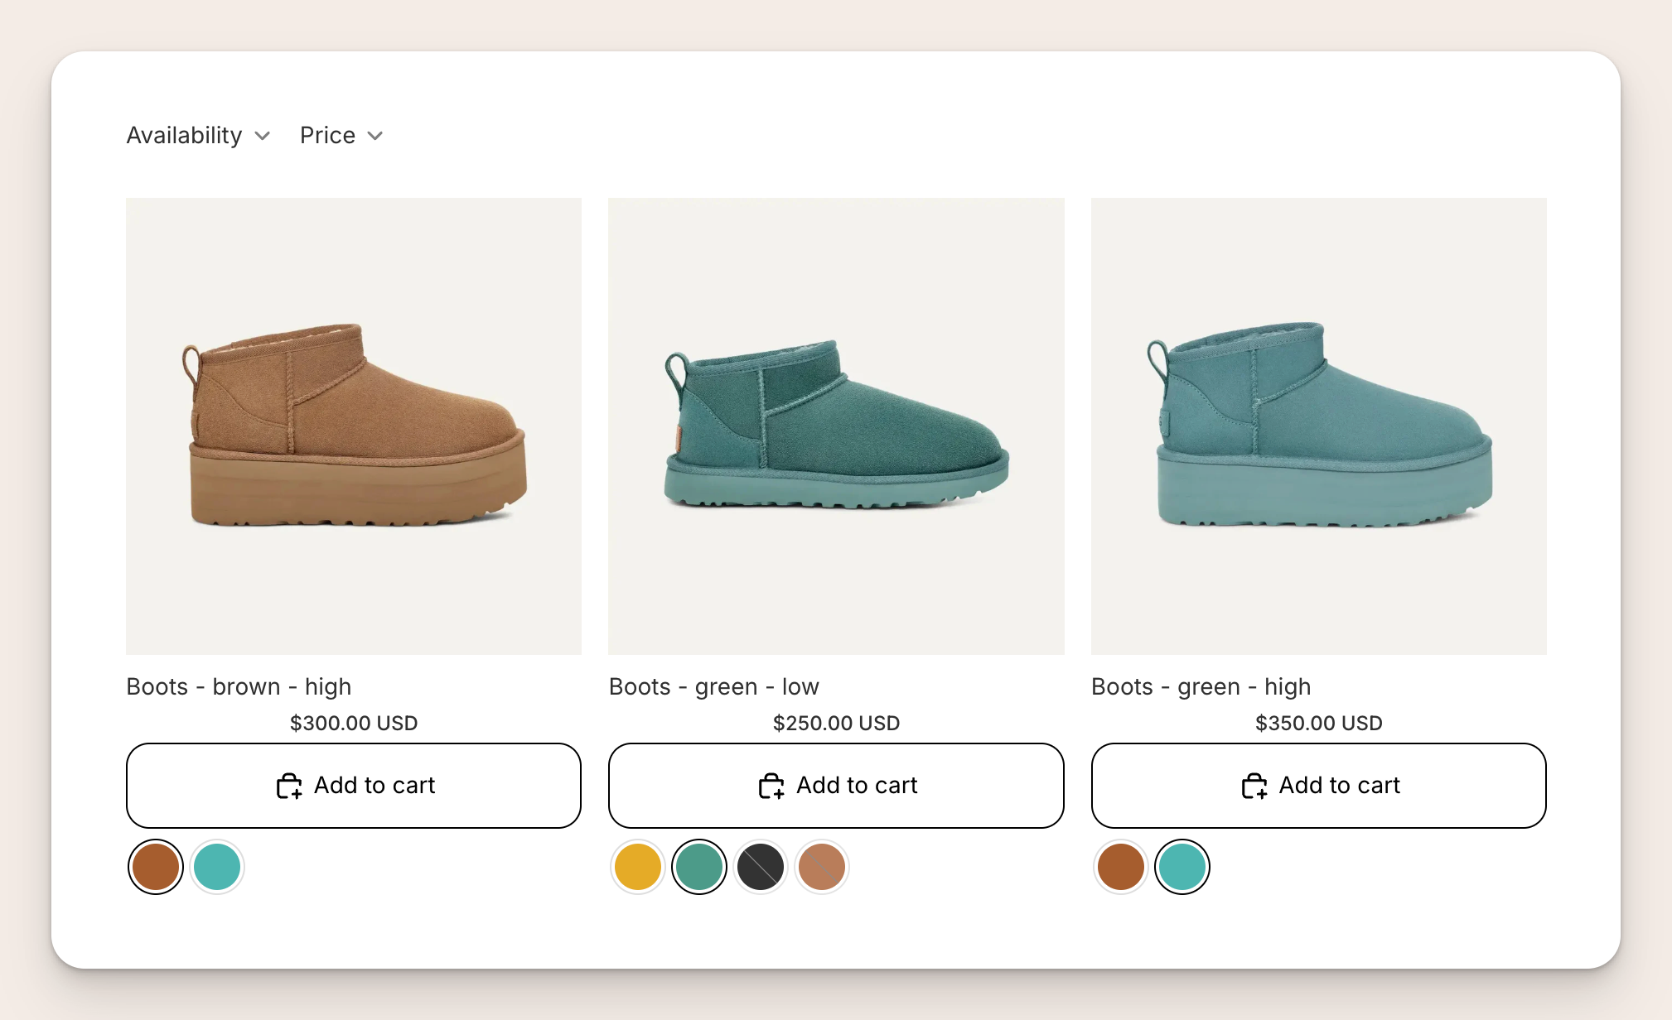Click the green low boots product photo
The width and height of the screenshot is (1672, 1020).
pyautogui.click(x=835, y=426)
